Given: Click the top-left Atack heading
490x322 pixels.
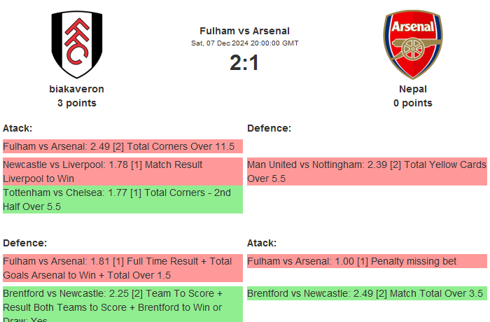Looking at the screenshot, I should click(17, 128).
